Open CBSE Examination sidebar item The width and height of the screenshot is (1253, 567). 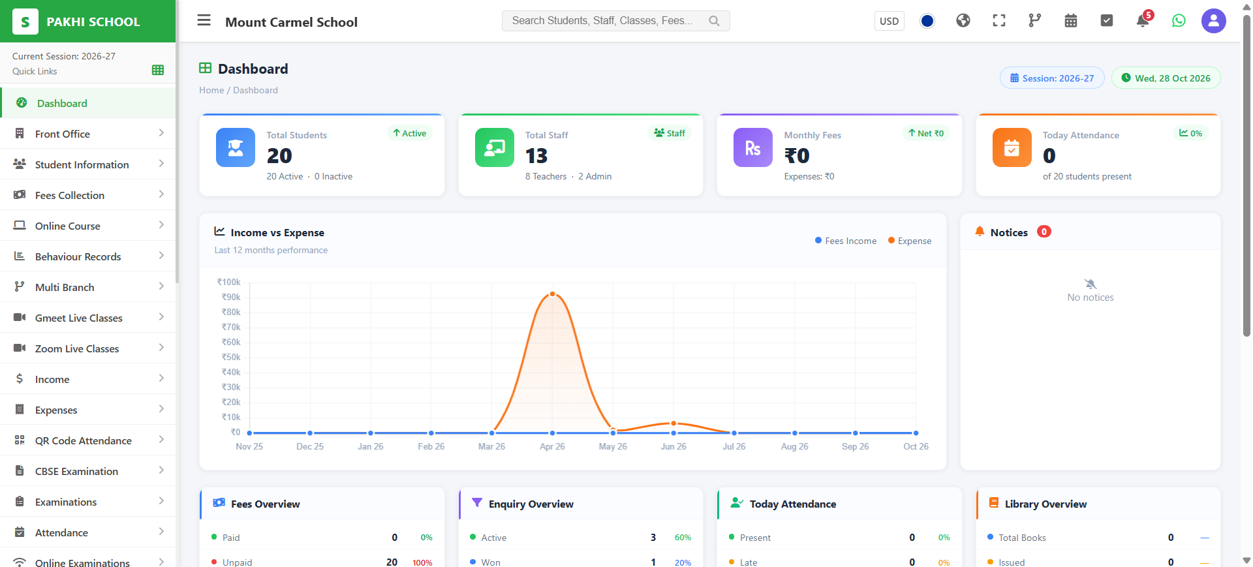click(x=88, y=471)
